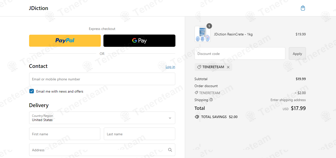Pay with Google Pay express checkout

(x=139, y=41)
